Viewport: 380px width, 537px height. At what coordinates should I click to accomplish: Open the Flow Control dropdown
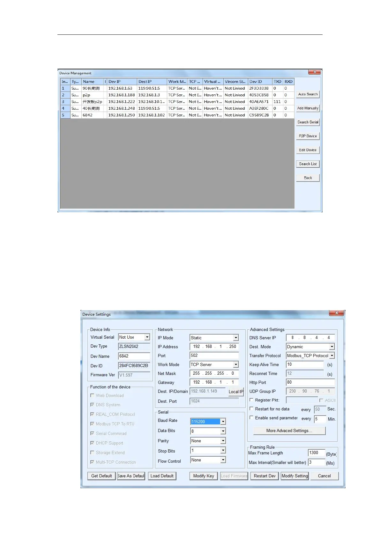coord(223,460)
